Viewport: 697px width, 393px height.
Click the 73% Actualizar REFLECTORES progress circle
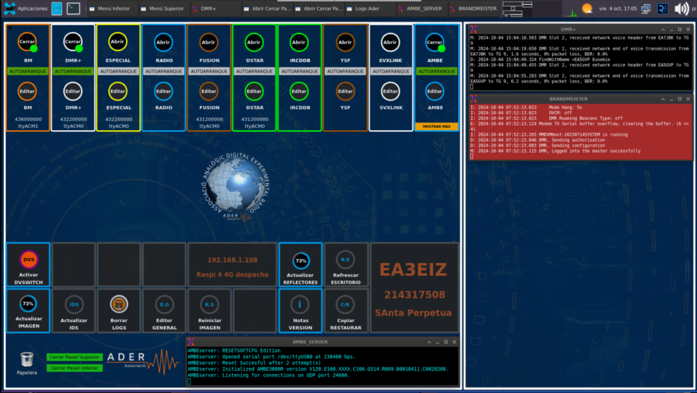301,261
